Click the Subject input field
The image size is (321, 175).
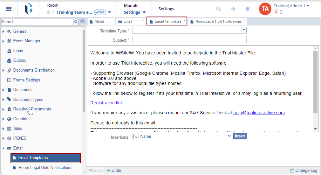pyautogui.click(x=189, y=39)
